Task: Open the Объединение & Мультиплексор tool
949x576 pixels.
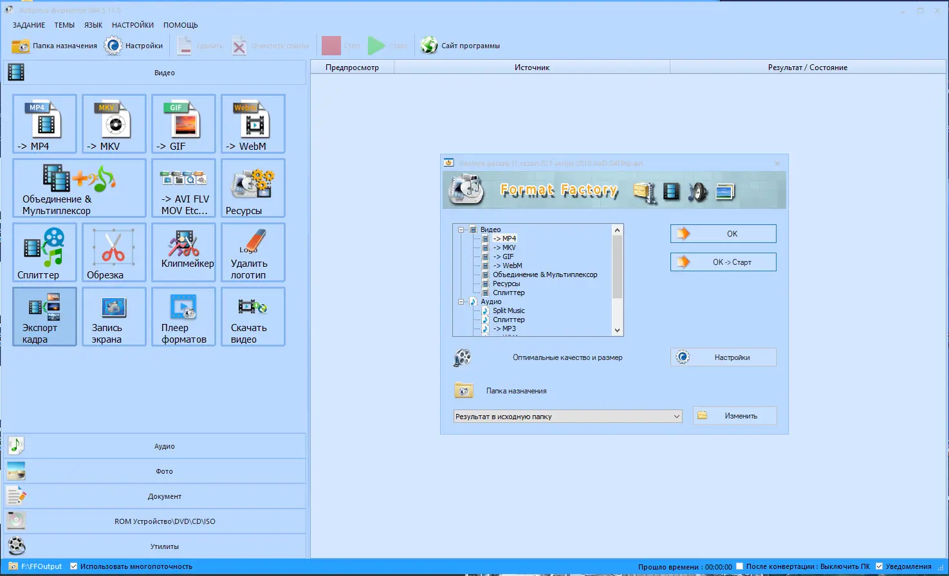Action: coord(78,188)
